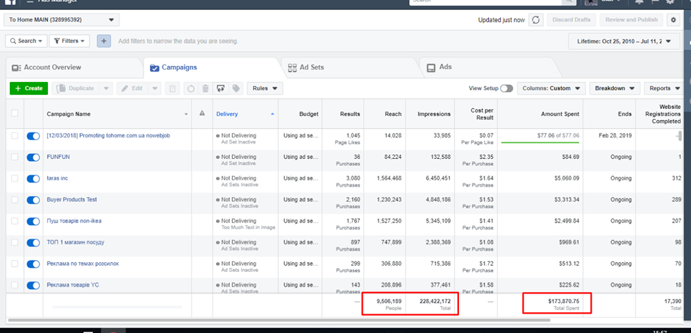Open the Lifetime date range picker
The image size is (691, 333).
pos(623,42)
